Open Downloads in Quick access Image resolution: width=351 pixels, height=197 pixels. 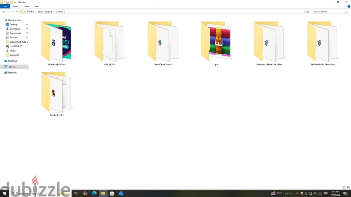pos(15,29)
